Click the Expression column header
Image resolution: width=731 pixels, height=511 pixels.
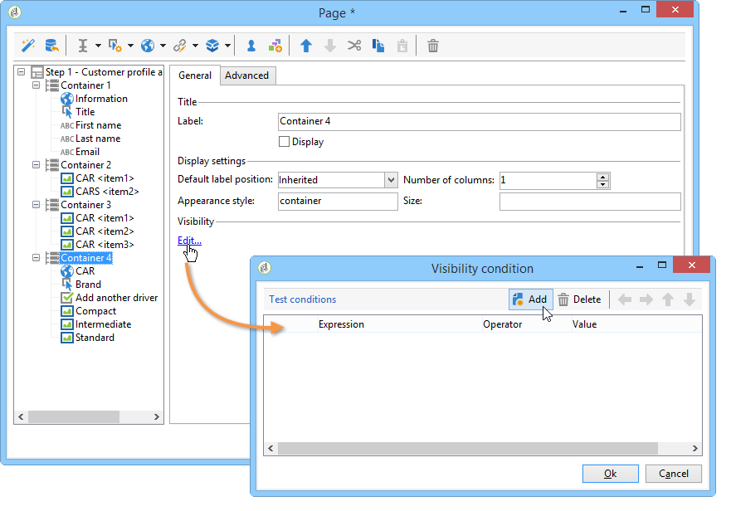click(400, 324)
